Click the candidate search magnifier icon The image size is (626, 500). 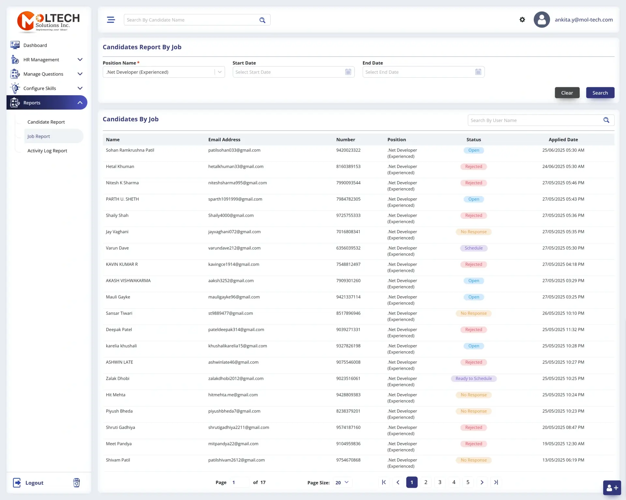[263, 20]
